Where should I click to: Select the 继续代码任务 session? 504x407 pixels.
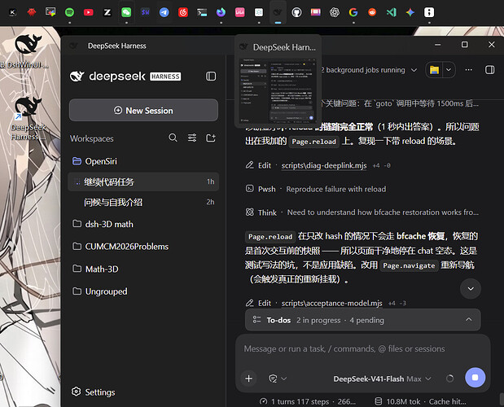pyautogui.click(x=143, y=182)
